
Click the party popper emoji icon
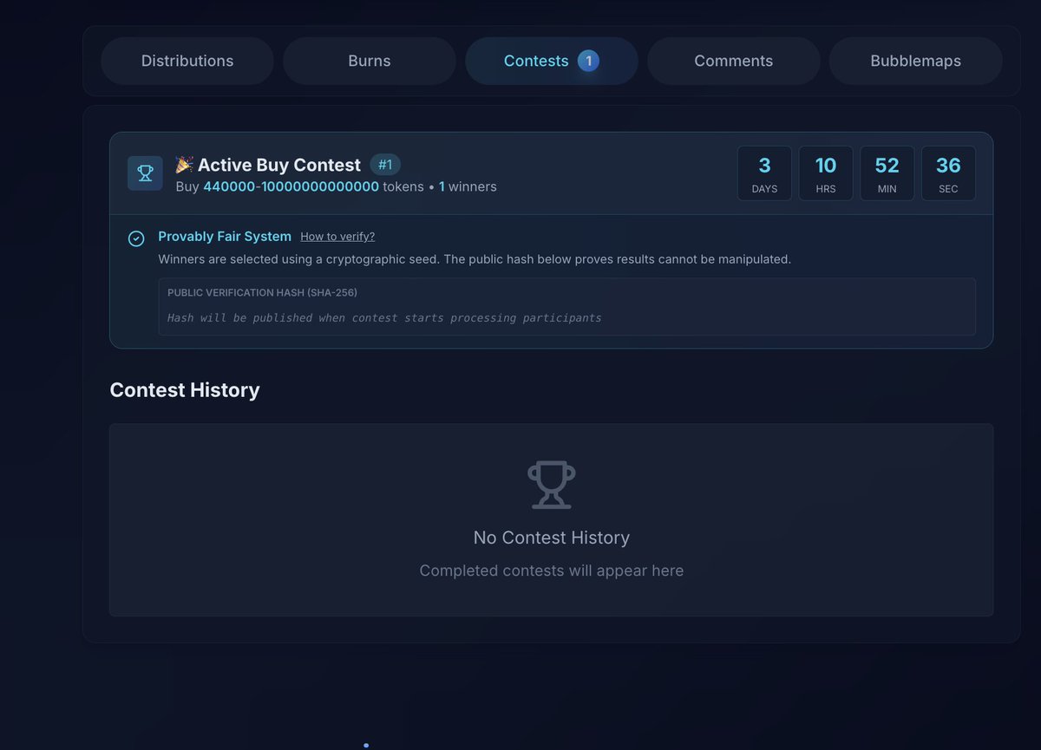pyautogui.click(x=184, y=165)
